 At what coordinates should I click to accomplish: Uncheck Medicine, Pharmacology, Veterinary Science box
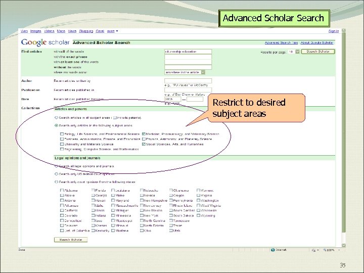point(144,134)
